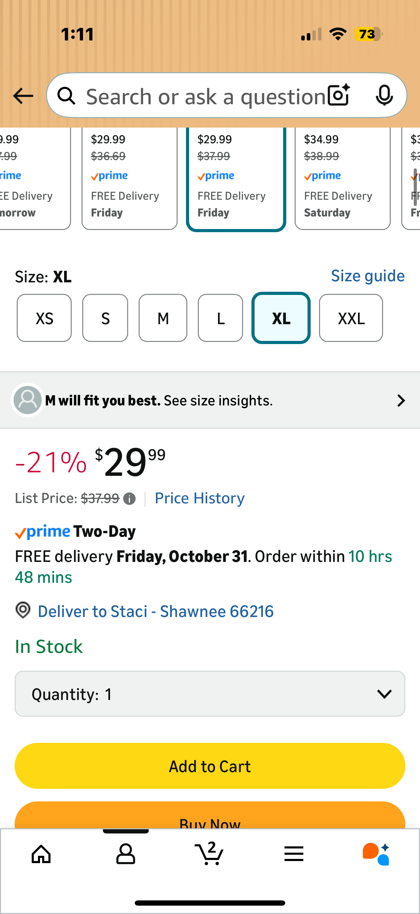Select size XS option

(x=44, y=318)
